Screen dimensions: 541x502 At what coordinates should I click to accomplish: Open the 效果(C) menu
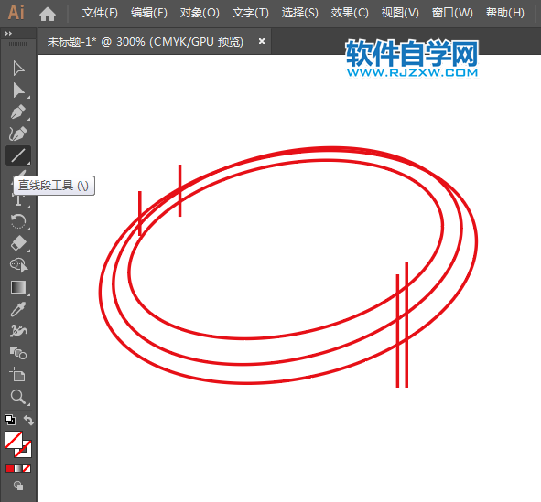click(350, 13)
